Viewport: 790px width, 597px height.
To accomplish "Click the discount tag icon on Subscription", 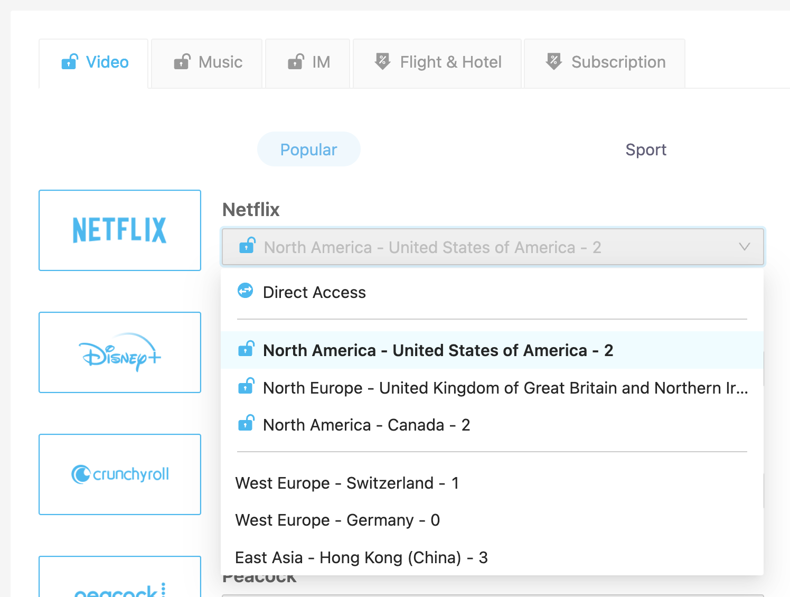I will 553,61.
